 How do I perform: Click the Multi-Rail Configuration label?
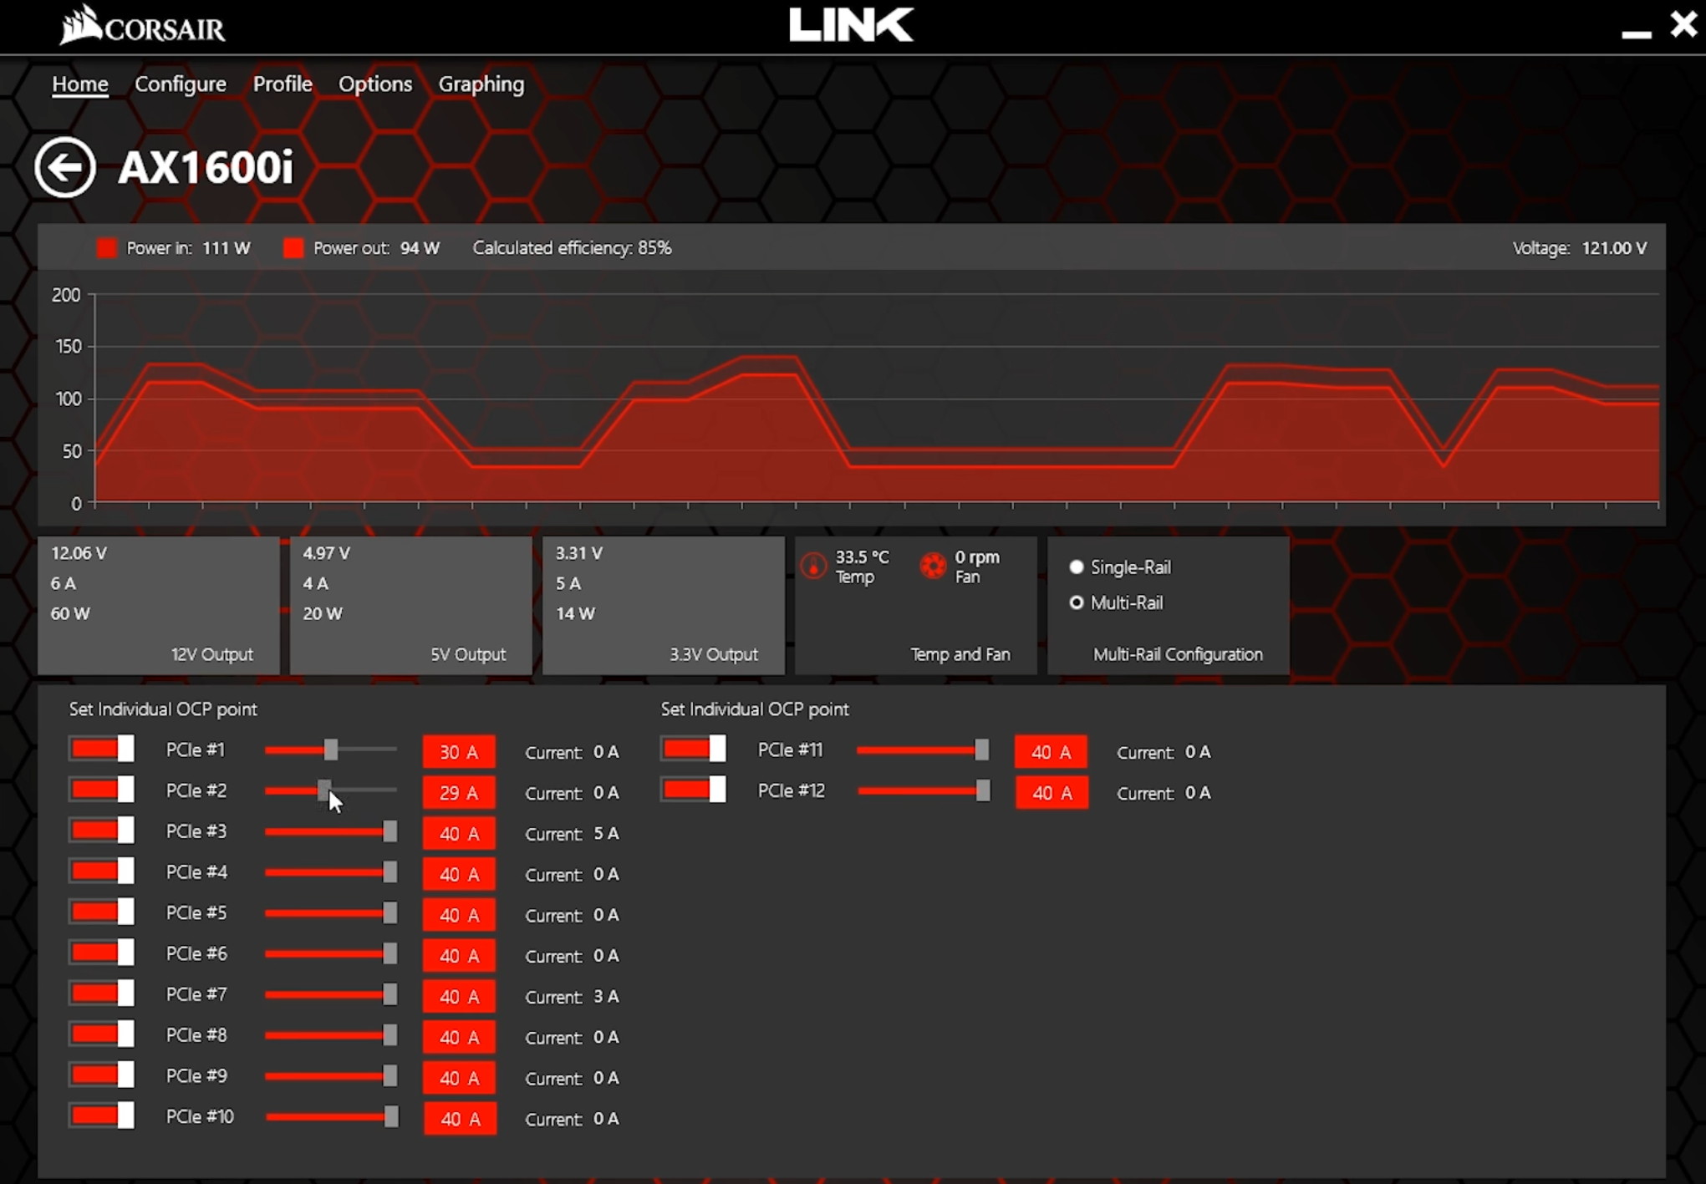click(1178, 654)
